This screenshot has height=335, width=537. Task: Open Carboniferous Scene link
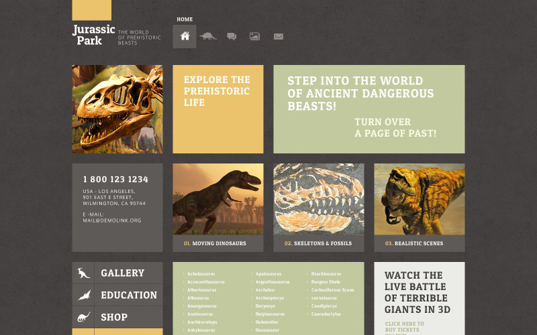pos(333,290)
